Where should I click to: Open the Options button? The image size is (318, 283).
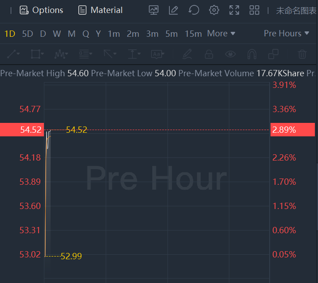[42, 10]
